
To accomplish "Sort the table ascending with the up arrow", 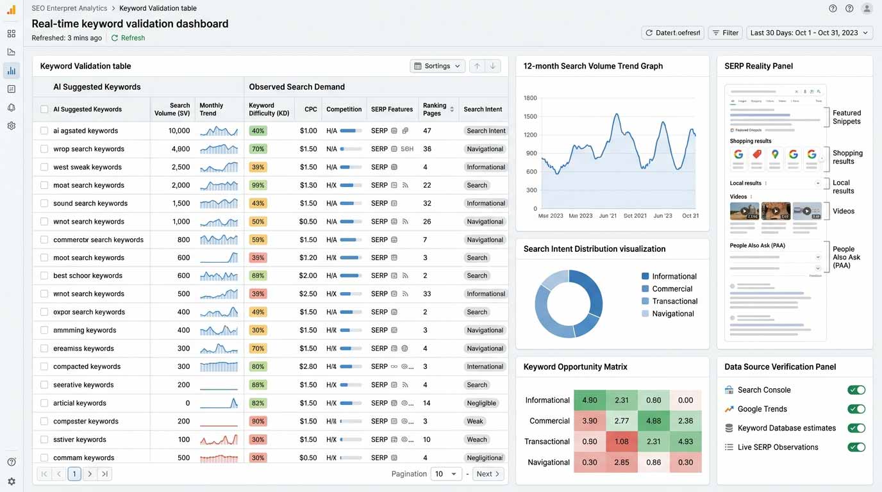I will (477, 66).
